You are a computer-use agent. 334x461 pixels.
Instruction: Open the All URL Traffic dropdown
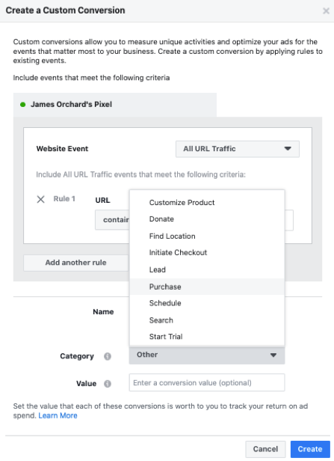(x=238, y=149)
